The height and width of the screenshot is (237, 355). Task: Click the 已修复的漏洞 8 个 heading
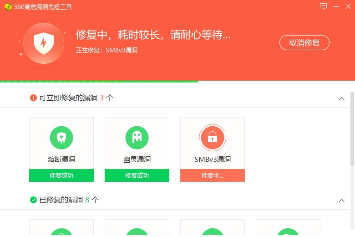(x=69, y=200)
